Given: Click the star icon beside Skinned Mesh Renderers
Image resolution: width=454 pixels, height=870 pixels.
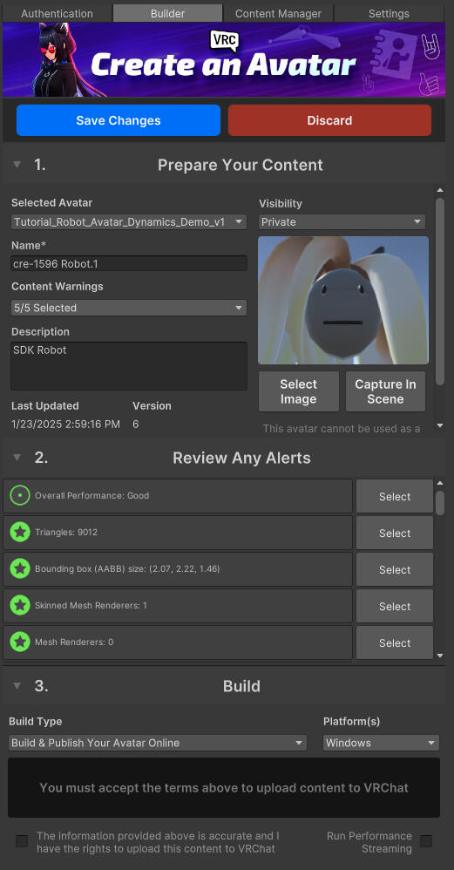Looking at the screenshot, I should pyautogui.click(x=20, y=605).
